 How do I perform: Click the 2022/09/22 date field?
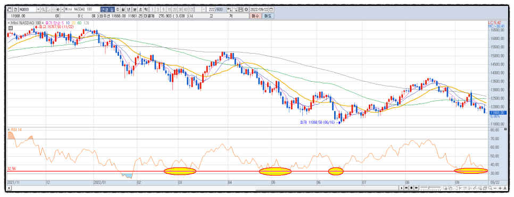click(259, 9)
